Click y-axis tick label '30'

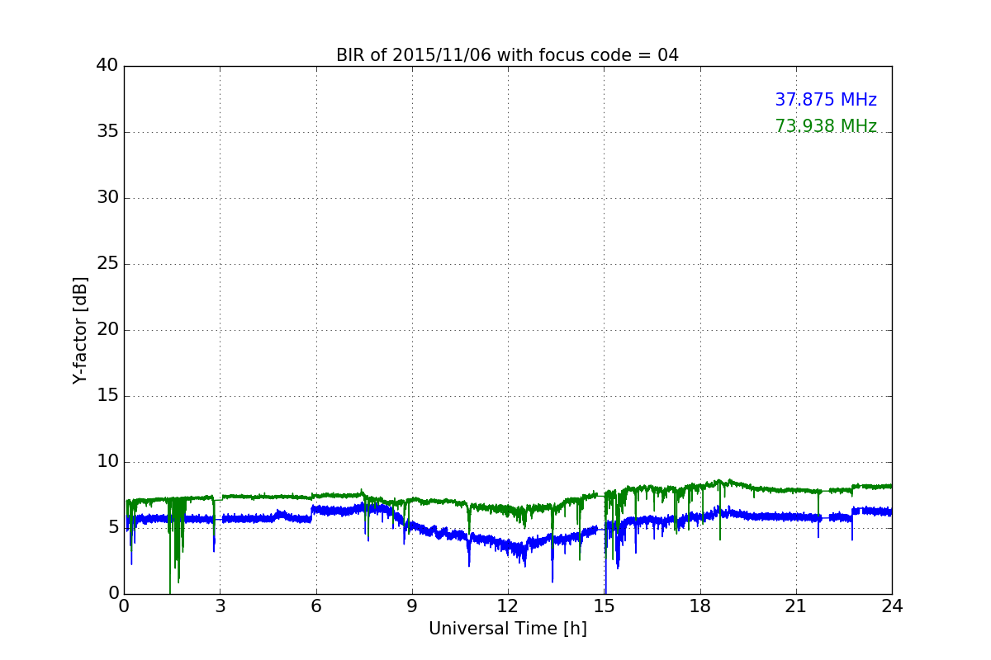[107, 198]
